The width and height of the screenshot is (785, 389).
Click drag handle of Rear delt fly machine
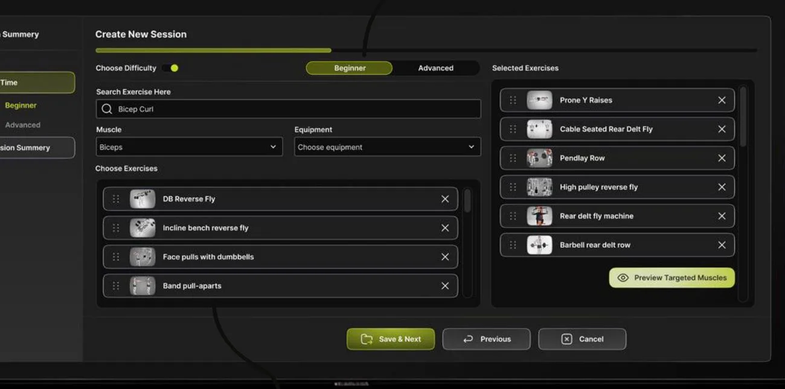(513, 216)
